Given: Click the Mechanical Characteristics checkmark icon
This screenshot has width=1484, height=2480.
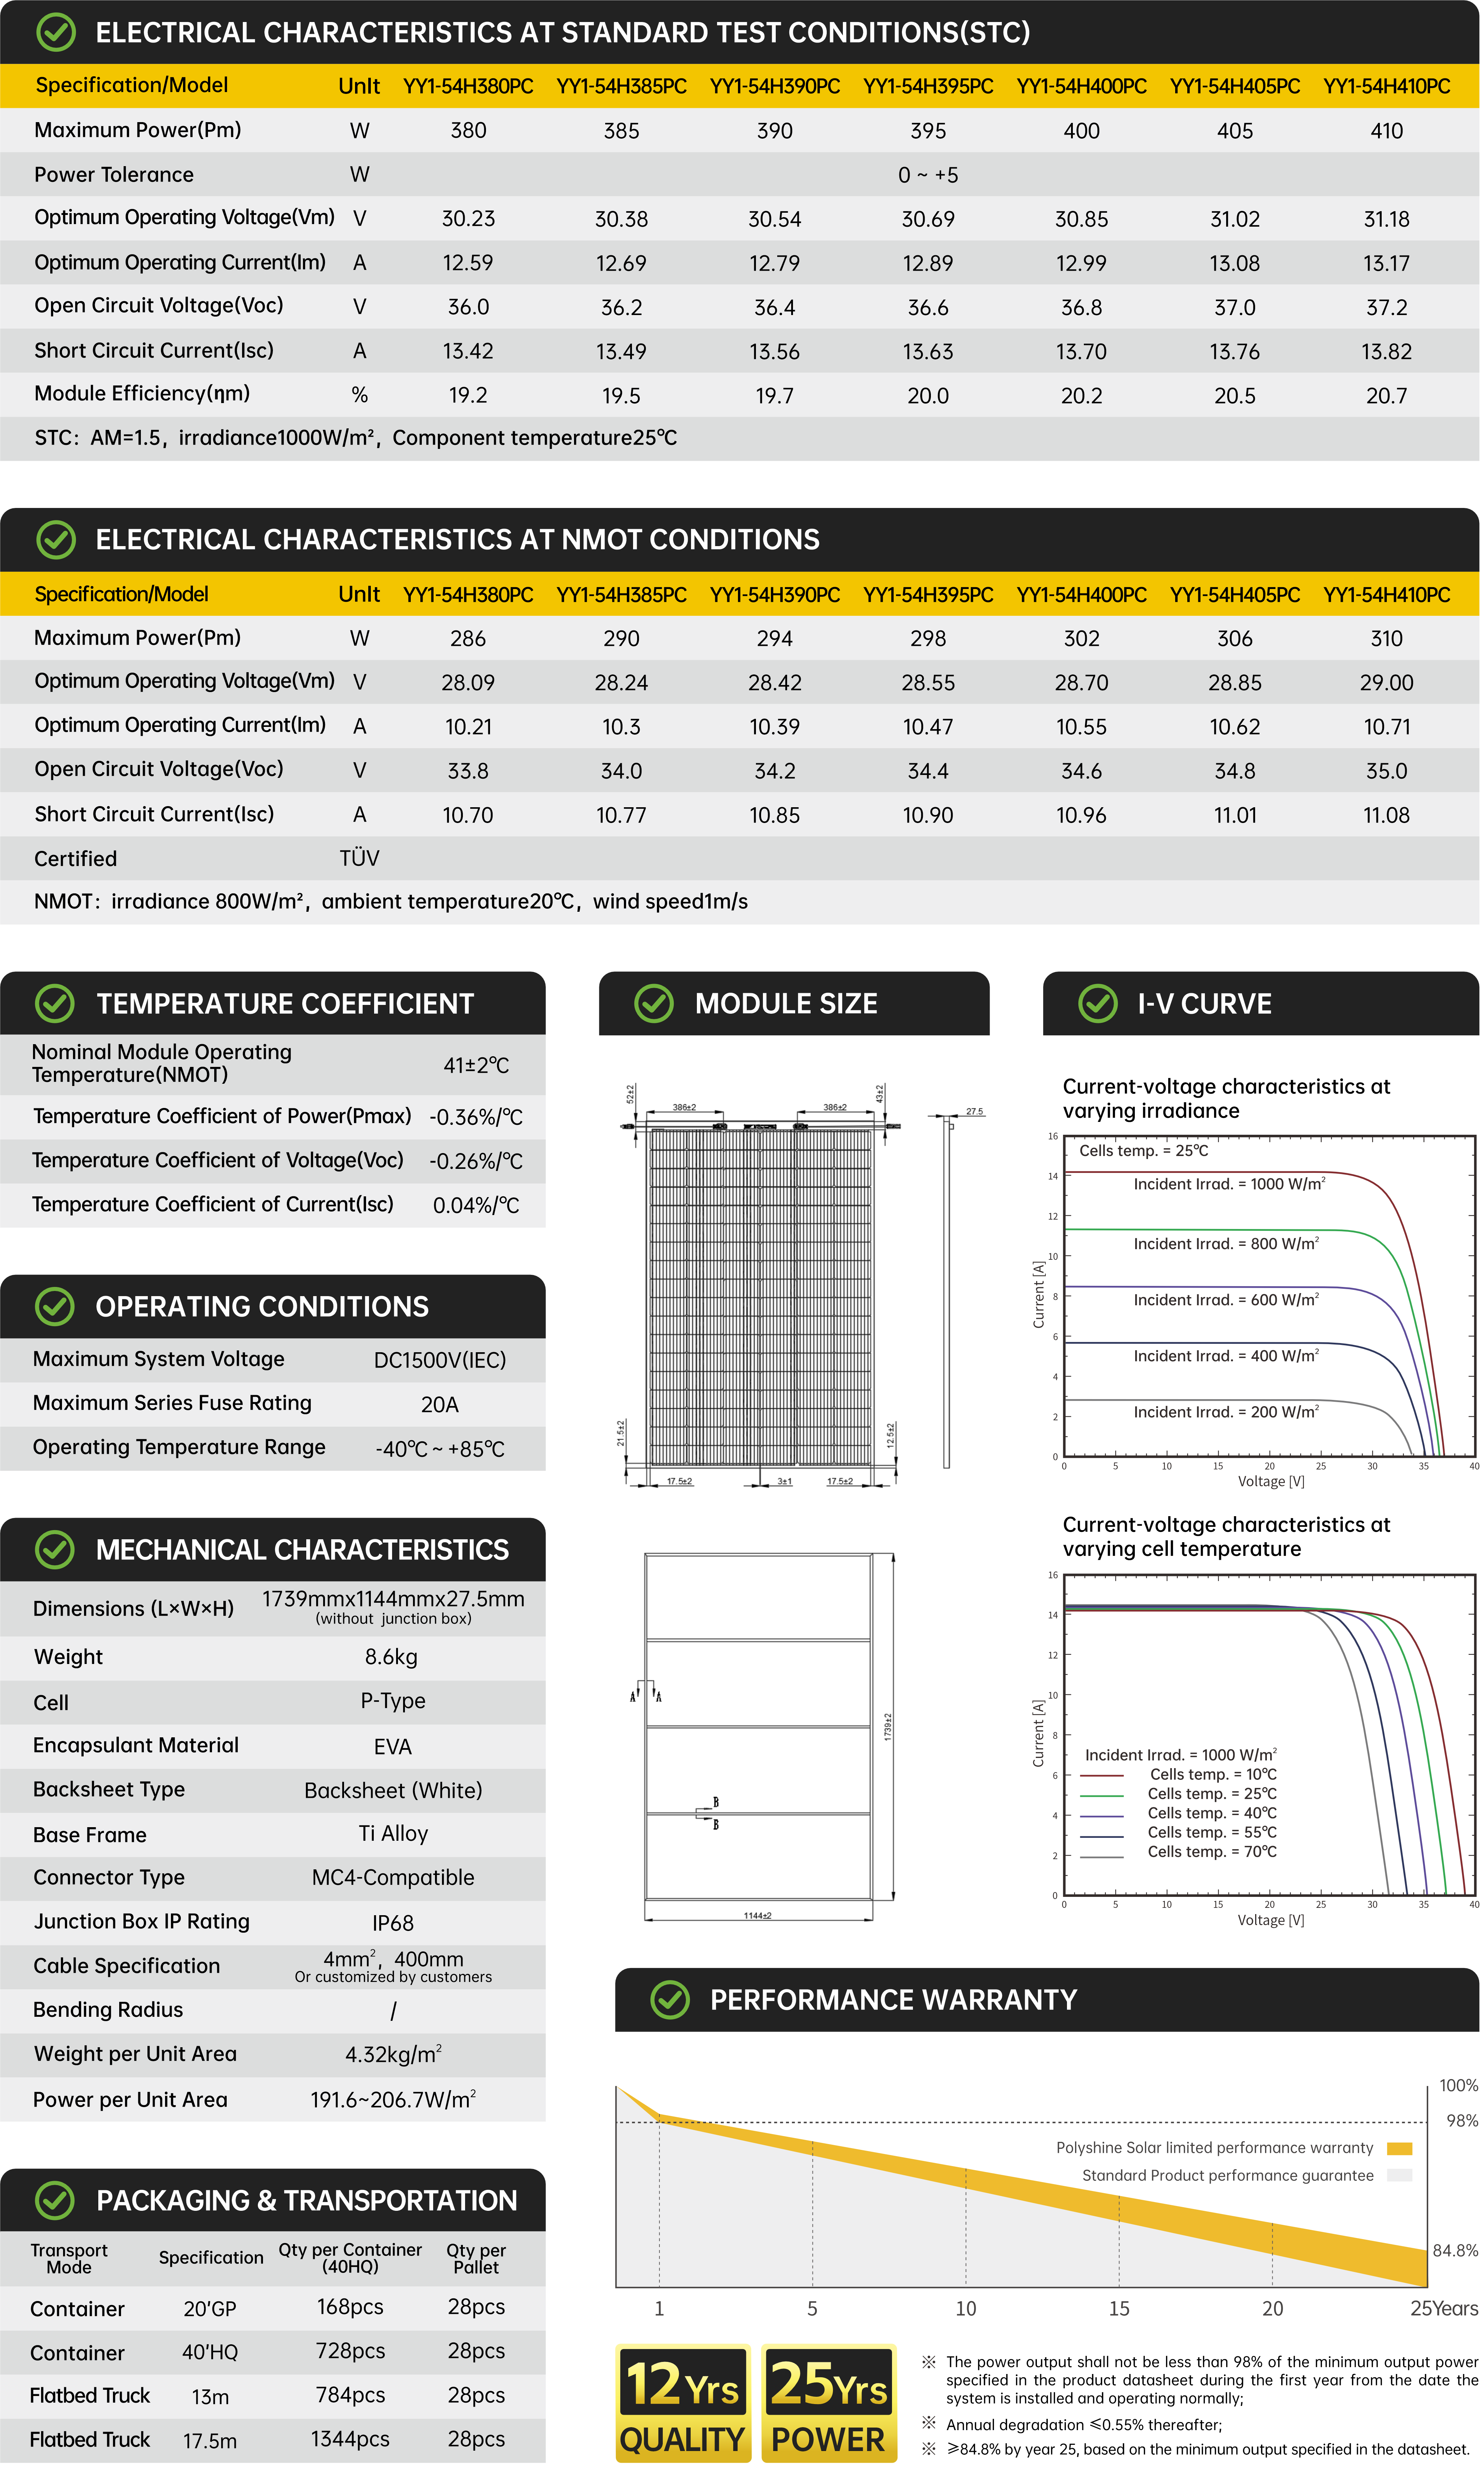Looking at the screenshot, I should point(55,1550).
